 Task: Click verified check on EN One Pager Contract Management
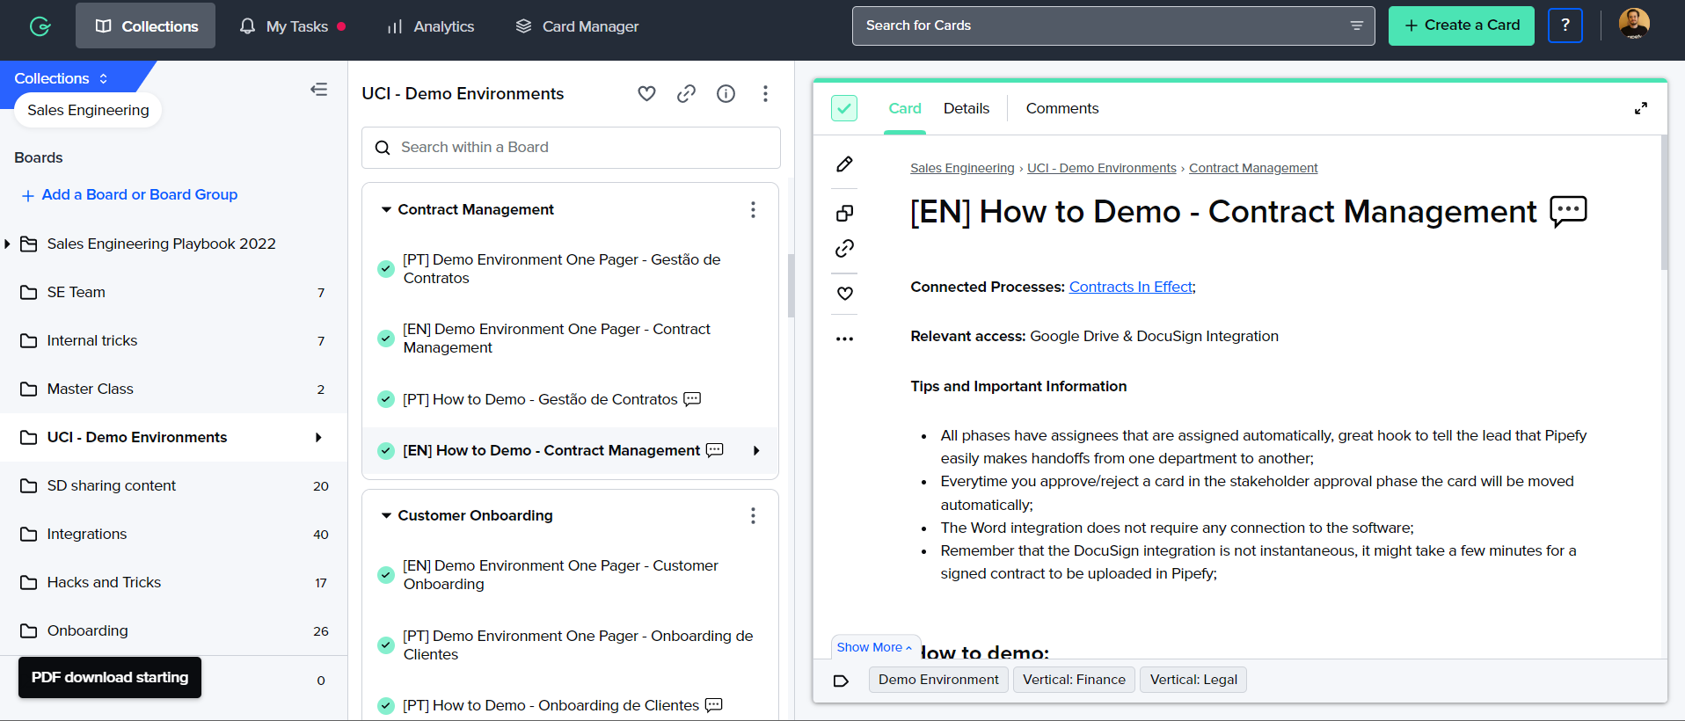point(385,339)
